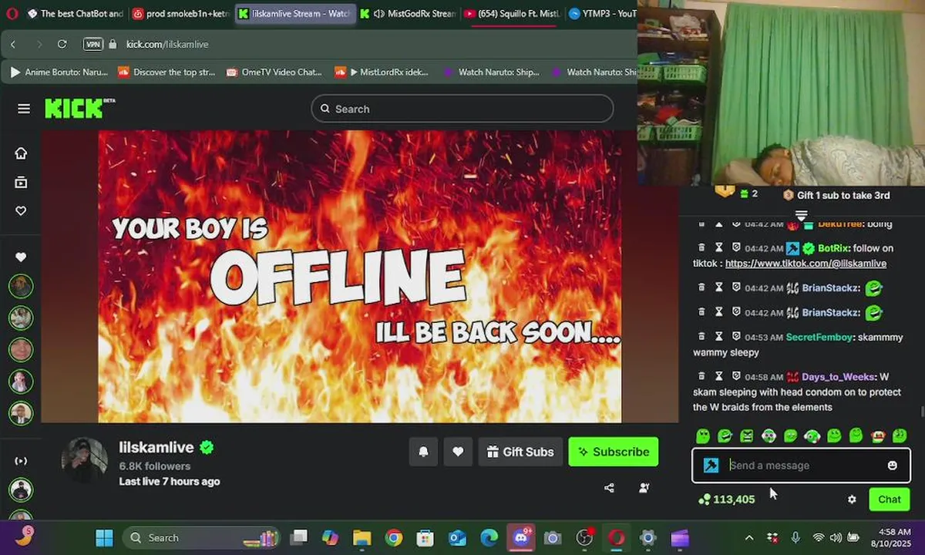Open the tiktok.com/@lilskamlive link in chat
Viewport: 925px width, 555px height.
tap(806, 264)
